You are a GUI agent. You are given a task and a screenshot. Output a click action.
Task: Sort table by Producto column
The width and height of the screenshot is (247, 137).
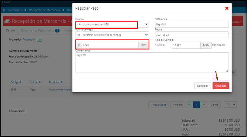[x=56, y=82]
